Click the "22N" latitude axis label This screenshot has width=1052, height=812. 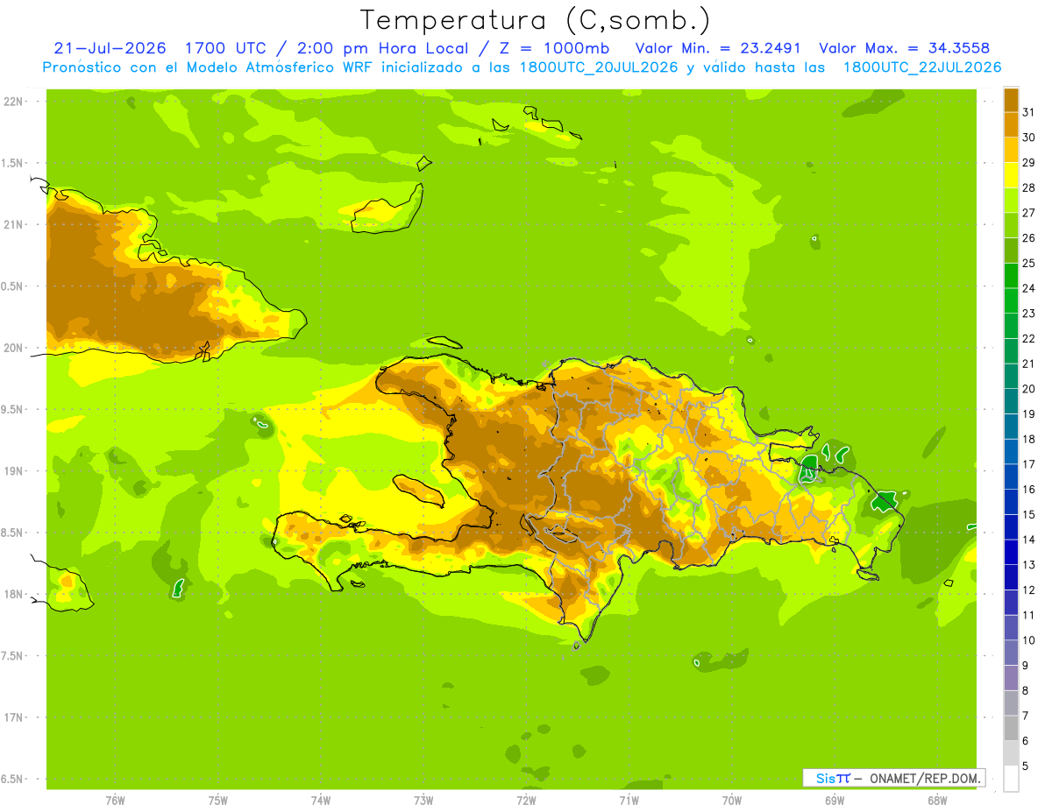tap(13, 102)
